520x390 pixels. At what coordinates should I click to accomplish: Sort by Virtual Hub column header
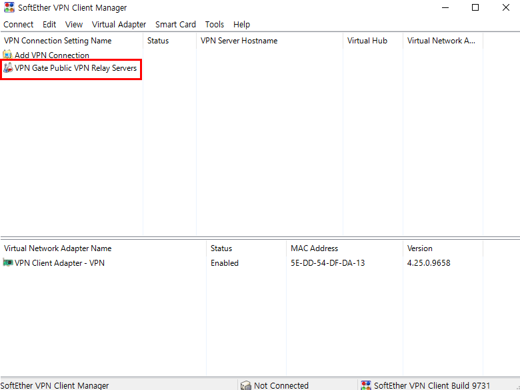tap(373, 41)
